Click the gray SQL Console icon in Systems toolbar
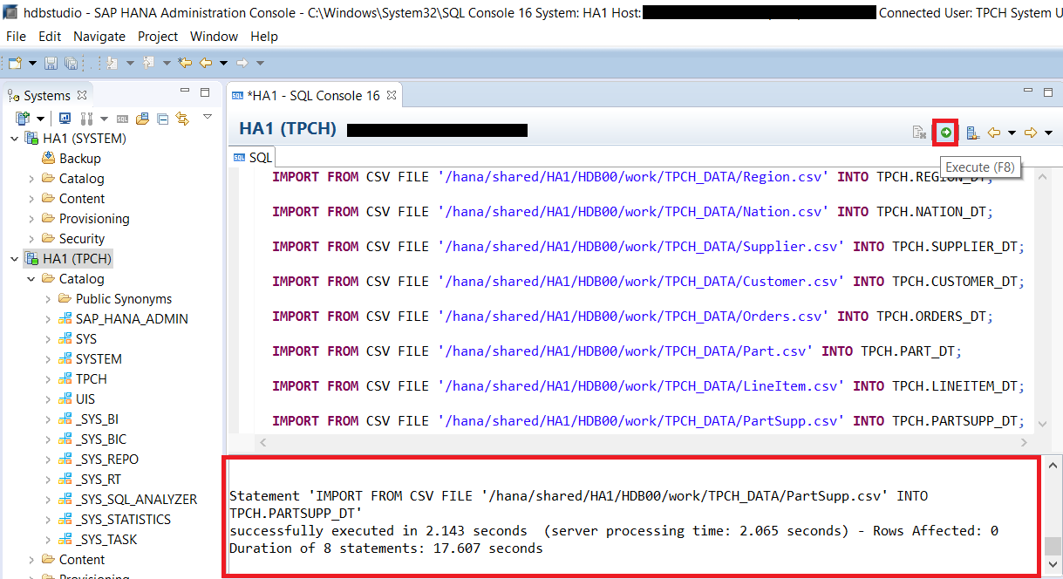 123,119
